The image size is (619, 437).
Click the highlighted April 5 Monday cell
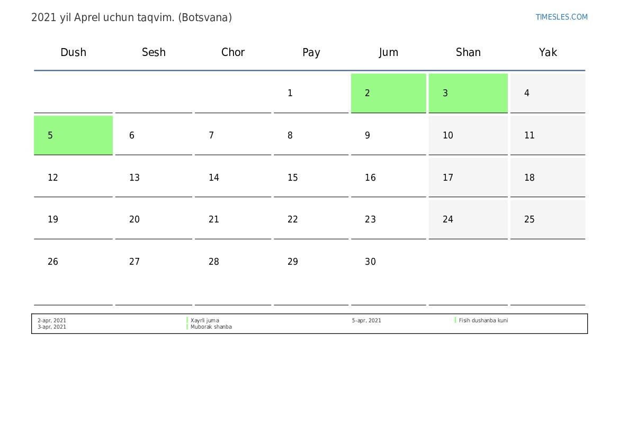[x=73, y=135]
